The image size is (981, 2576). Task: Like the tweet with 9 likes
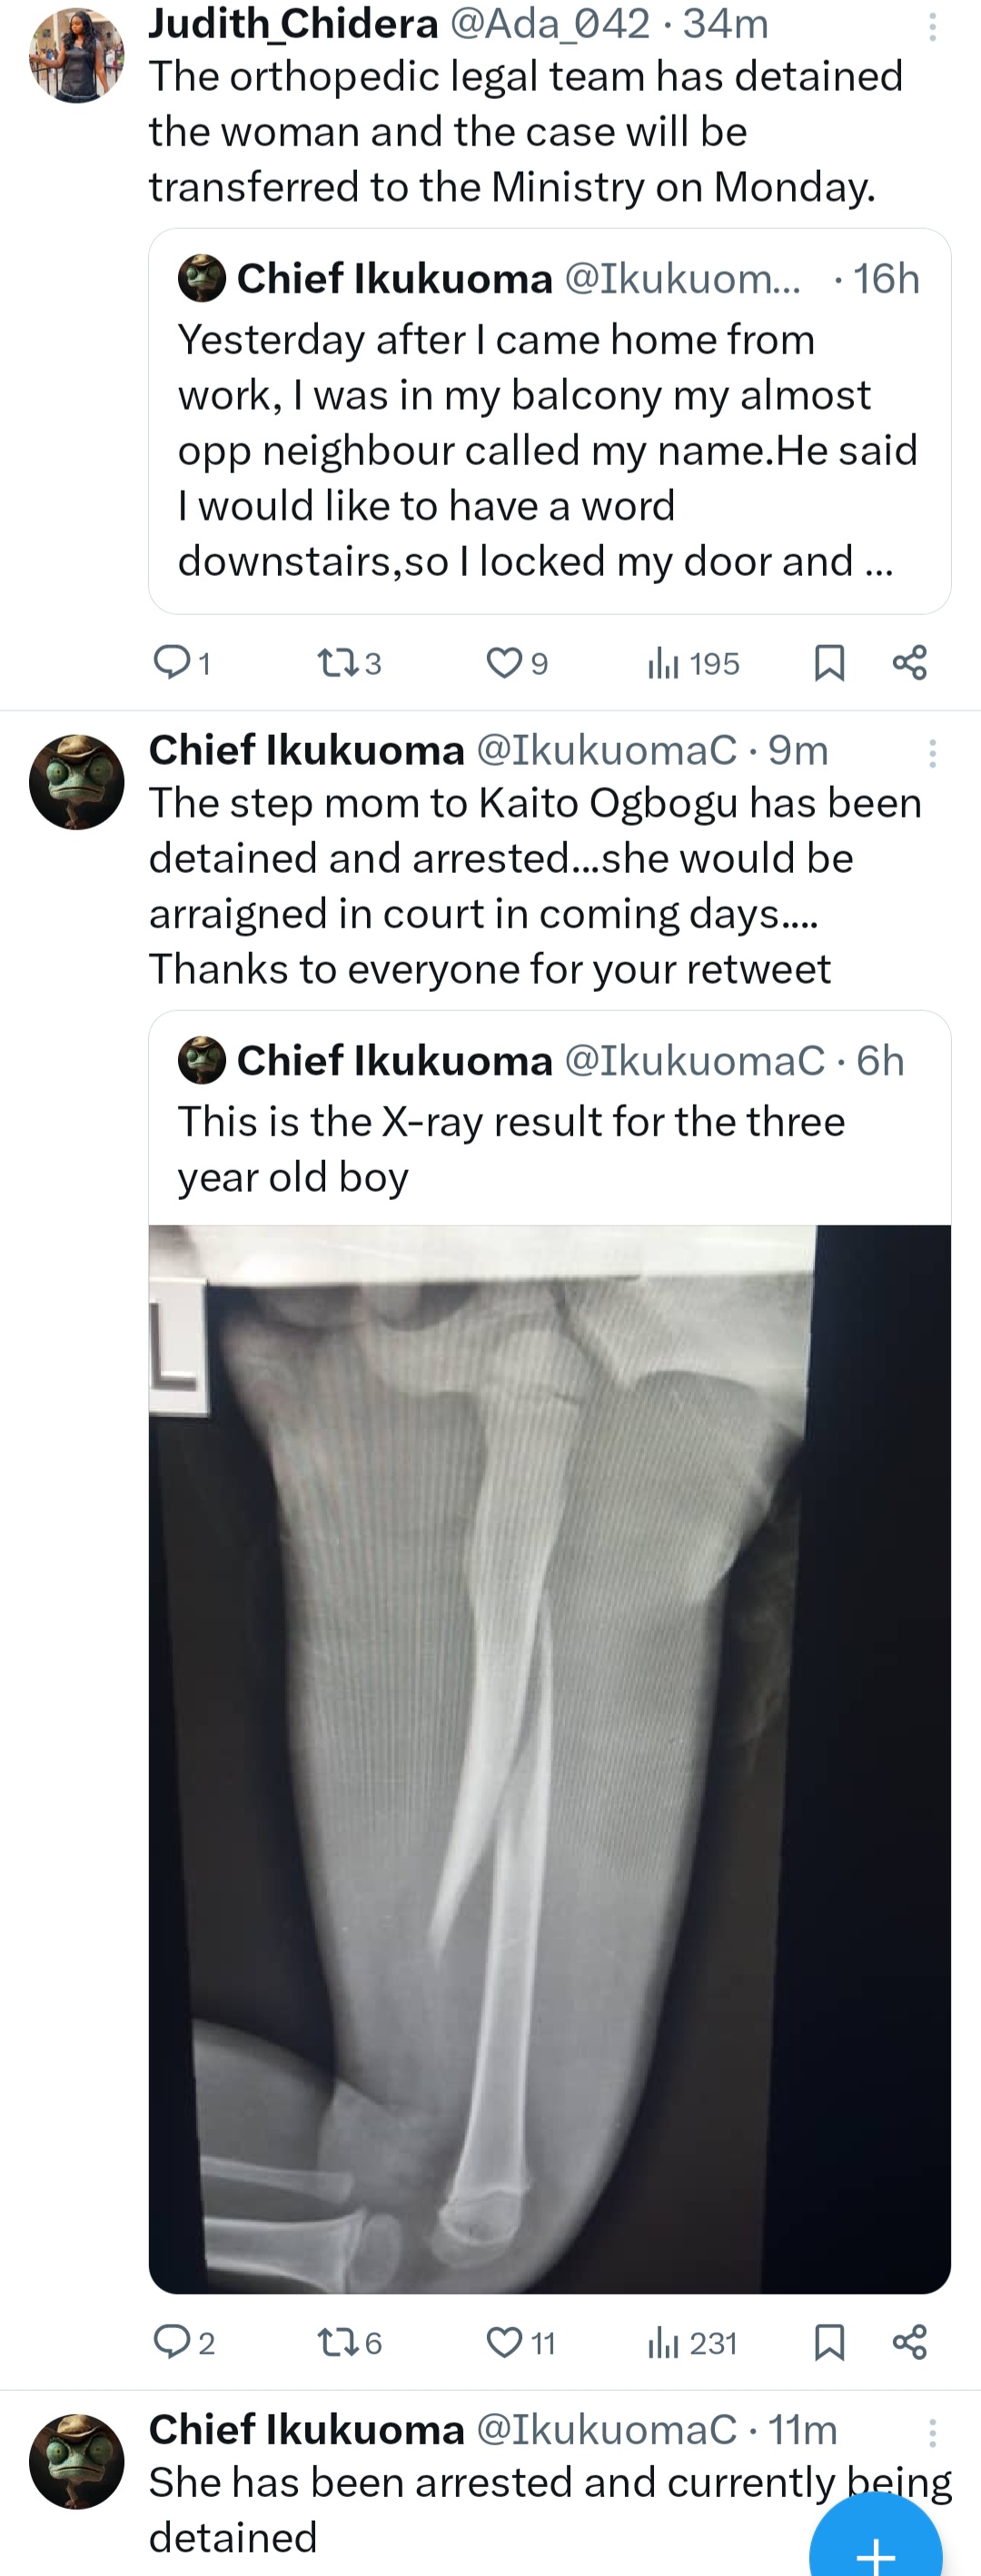[x=516, y=662]
